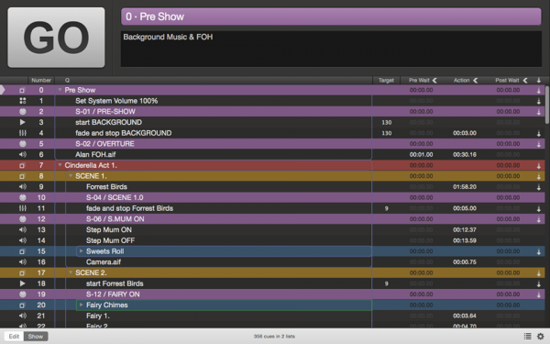The image size is (550, 344).
Task: Click group icon of Cinderella Act 1.
Action: [22, 165]
